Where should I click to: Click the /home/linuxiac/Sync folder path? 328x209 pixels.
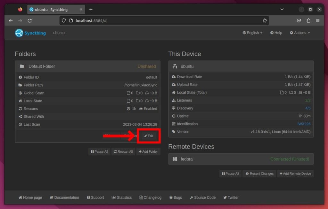tap(141, 85)
